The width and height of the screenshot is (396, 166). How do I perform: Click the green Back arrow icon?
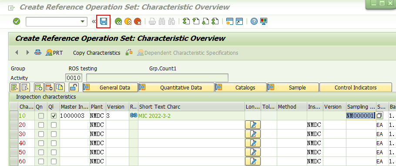[x=118, y=21]
